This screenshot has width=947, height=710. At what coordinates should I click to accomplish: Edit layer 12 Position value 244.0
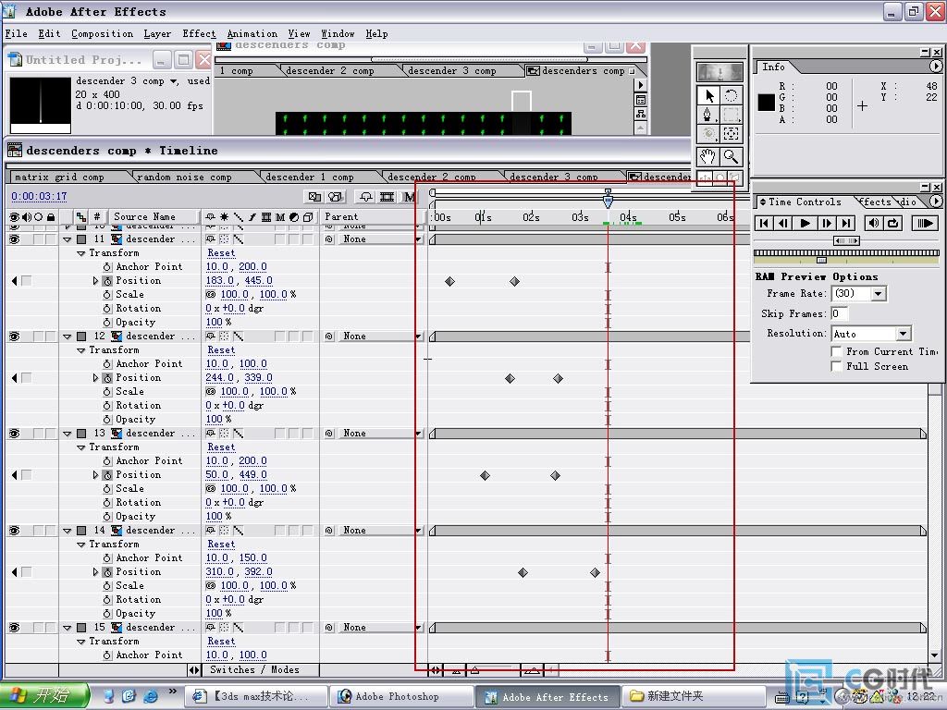219,378
